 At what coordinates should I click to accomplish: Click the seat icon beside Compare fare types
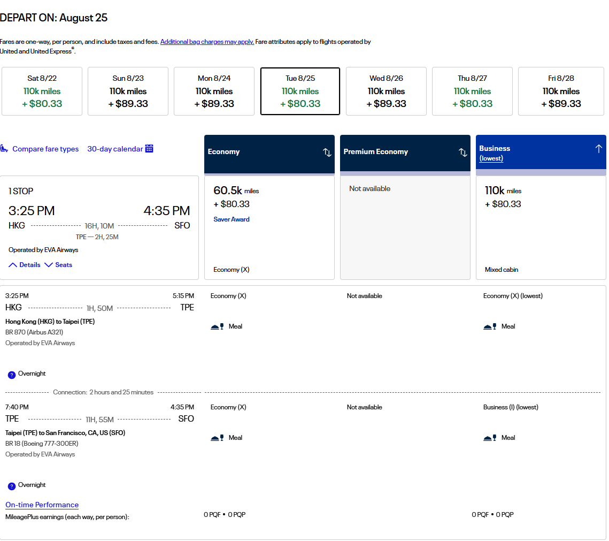4,149
